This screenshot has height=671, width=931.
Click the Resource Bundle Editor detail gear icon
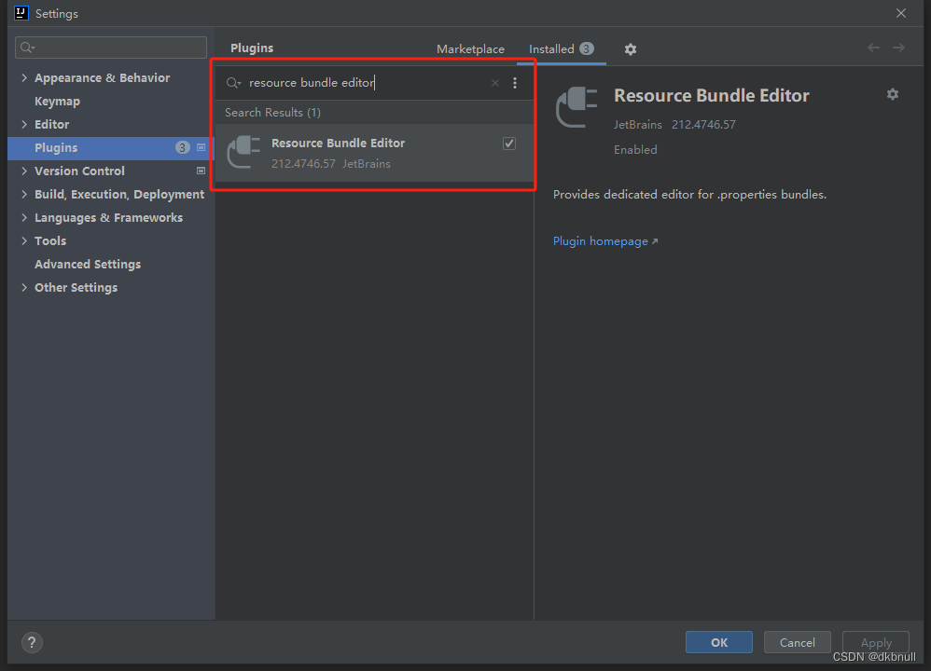[893, 94]
